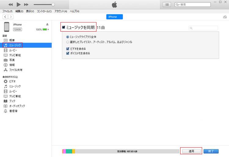Select 選択したプレイリスト、アーティスト radio option

(x=67, y=42)
